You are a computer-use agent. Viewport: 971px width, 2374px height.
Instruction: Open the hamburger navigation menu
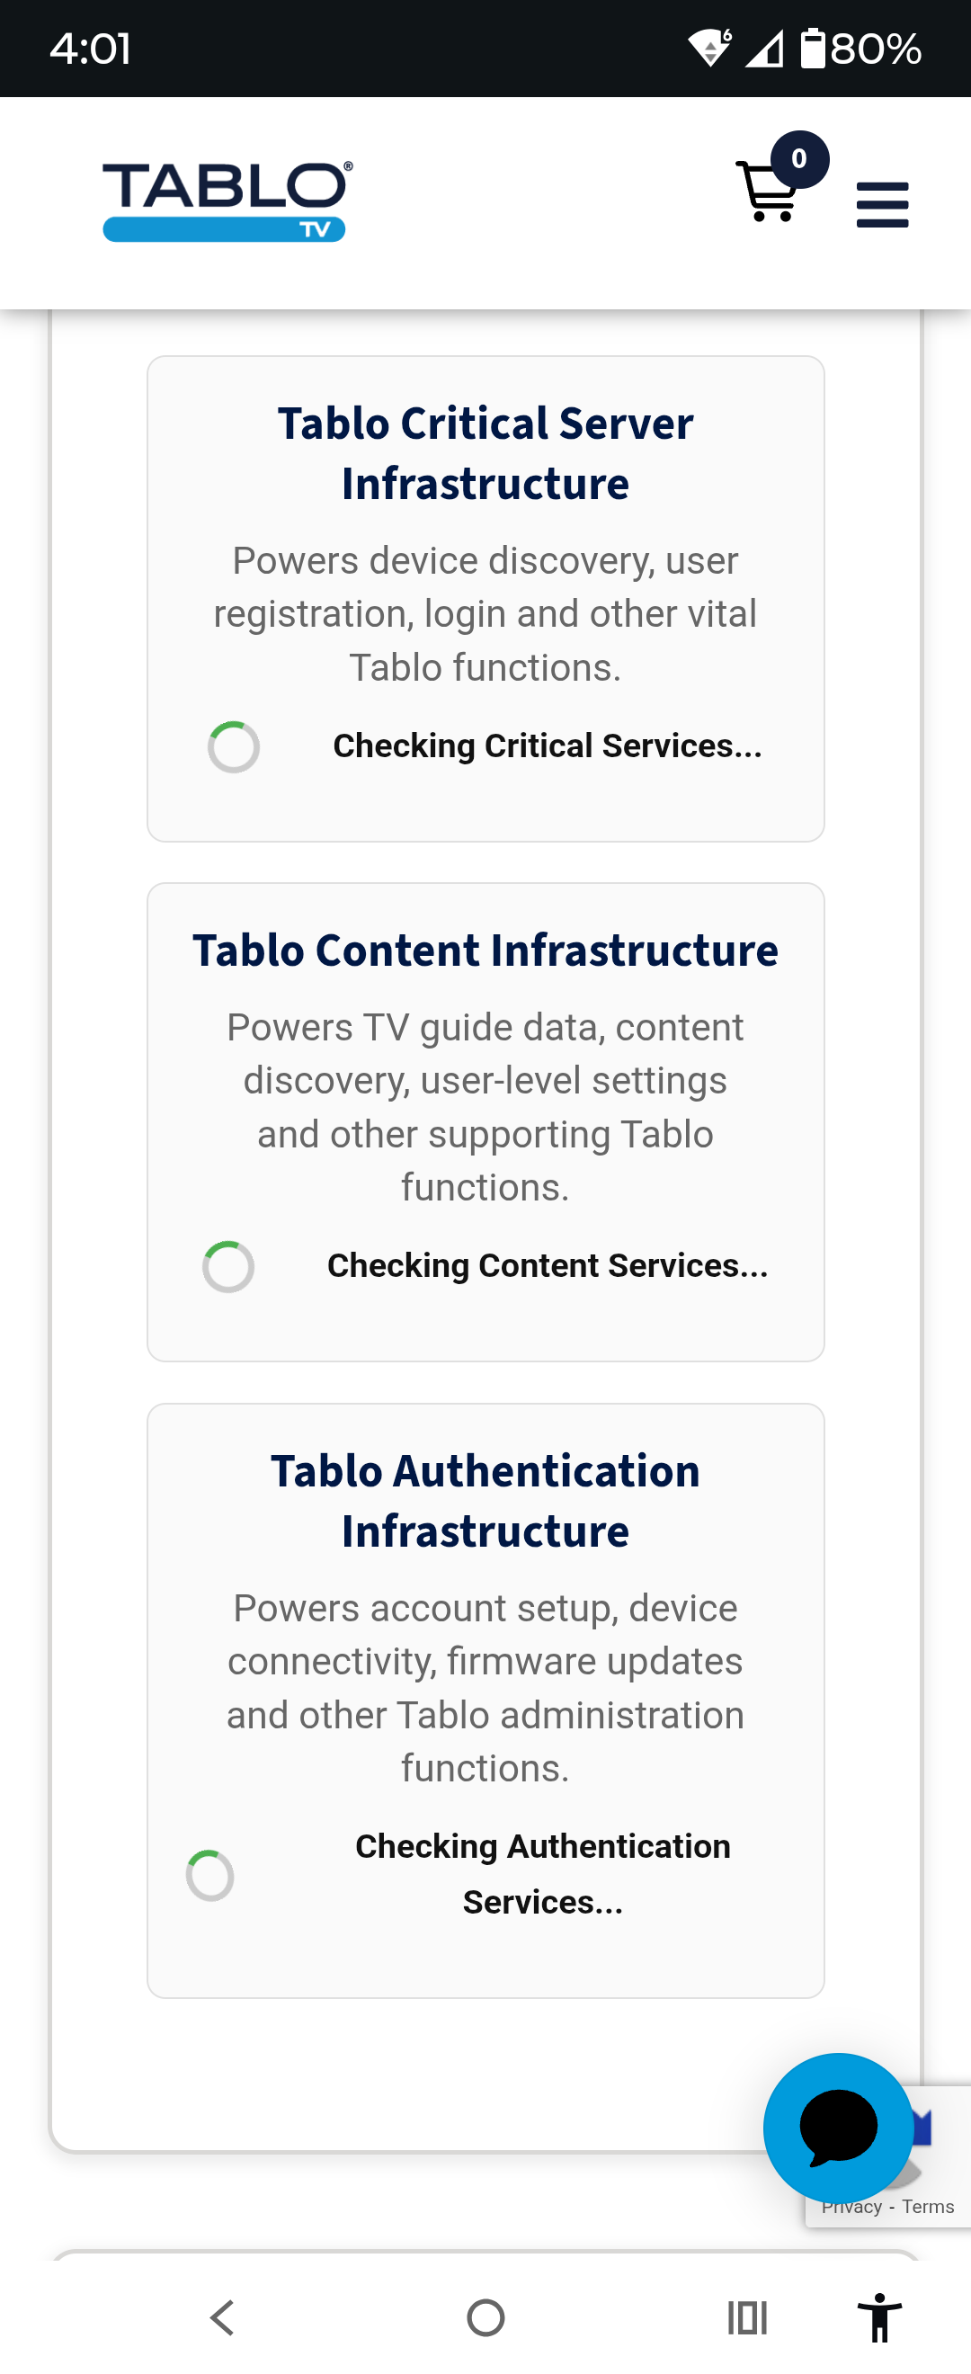coord(882,205)
